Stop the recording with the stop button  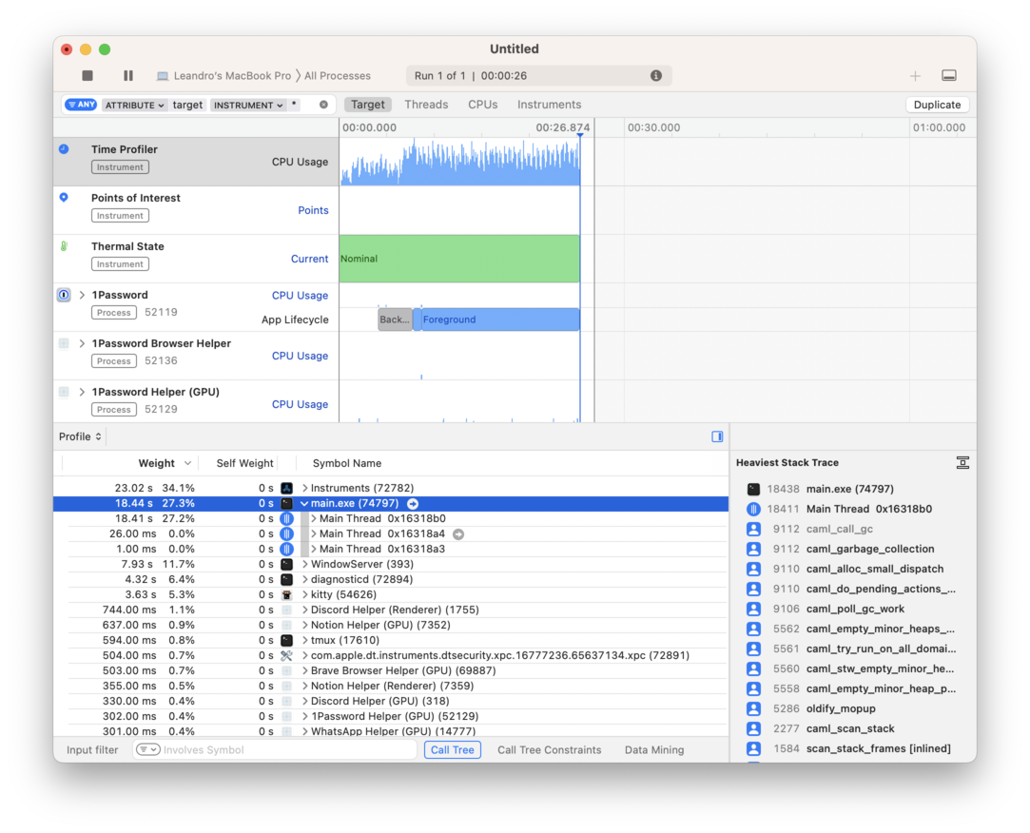pyautogui.click(x=87, y=75)
